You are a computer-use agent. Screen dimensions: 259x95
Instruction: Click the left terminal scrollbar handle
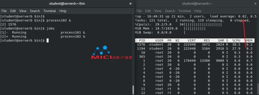click(133, 90)
